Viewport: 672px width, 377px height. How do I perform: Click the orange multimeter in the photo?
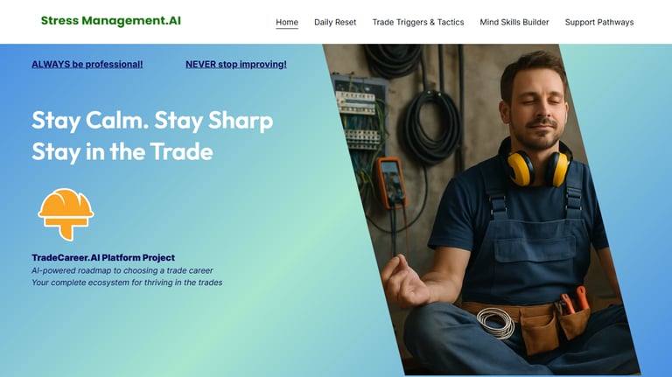(390, 183)
